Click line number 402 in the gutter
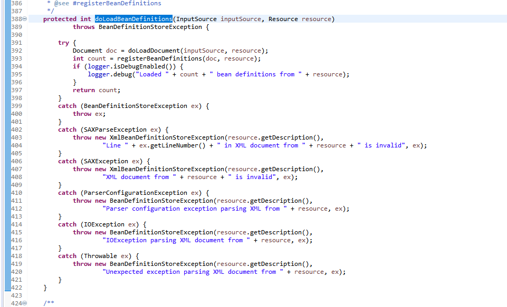 coord(16,130)
